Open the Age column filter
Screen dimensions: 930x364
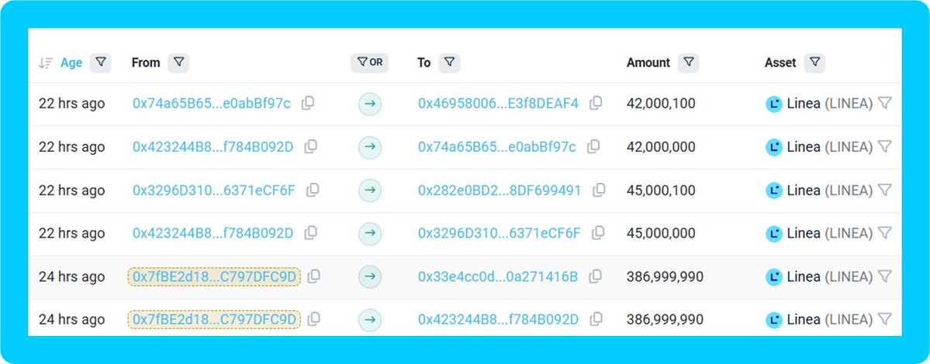click(x=101, y=62)
